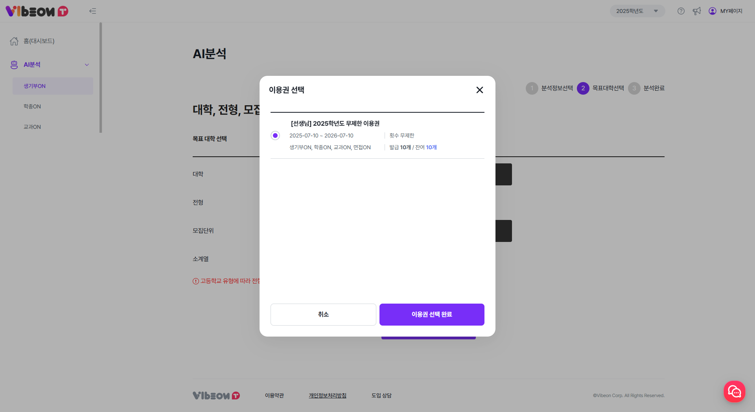Click the home dashboard icon in sidebar
This screenshot has width=755, height=412.
click(x=14, y=41)
